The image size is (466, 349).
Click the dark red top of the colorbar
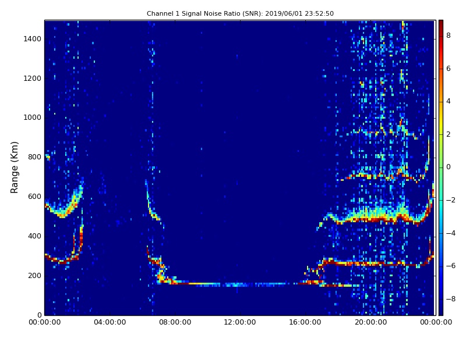click(441, 25)
